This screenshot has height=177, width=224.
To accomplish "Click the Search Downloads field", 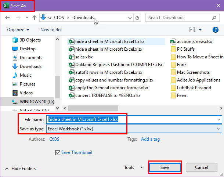I will 183,18.
